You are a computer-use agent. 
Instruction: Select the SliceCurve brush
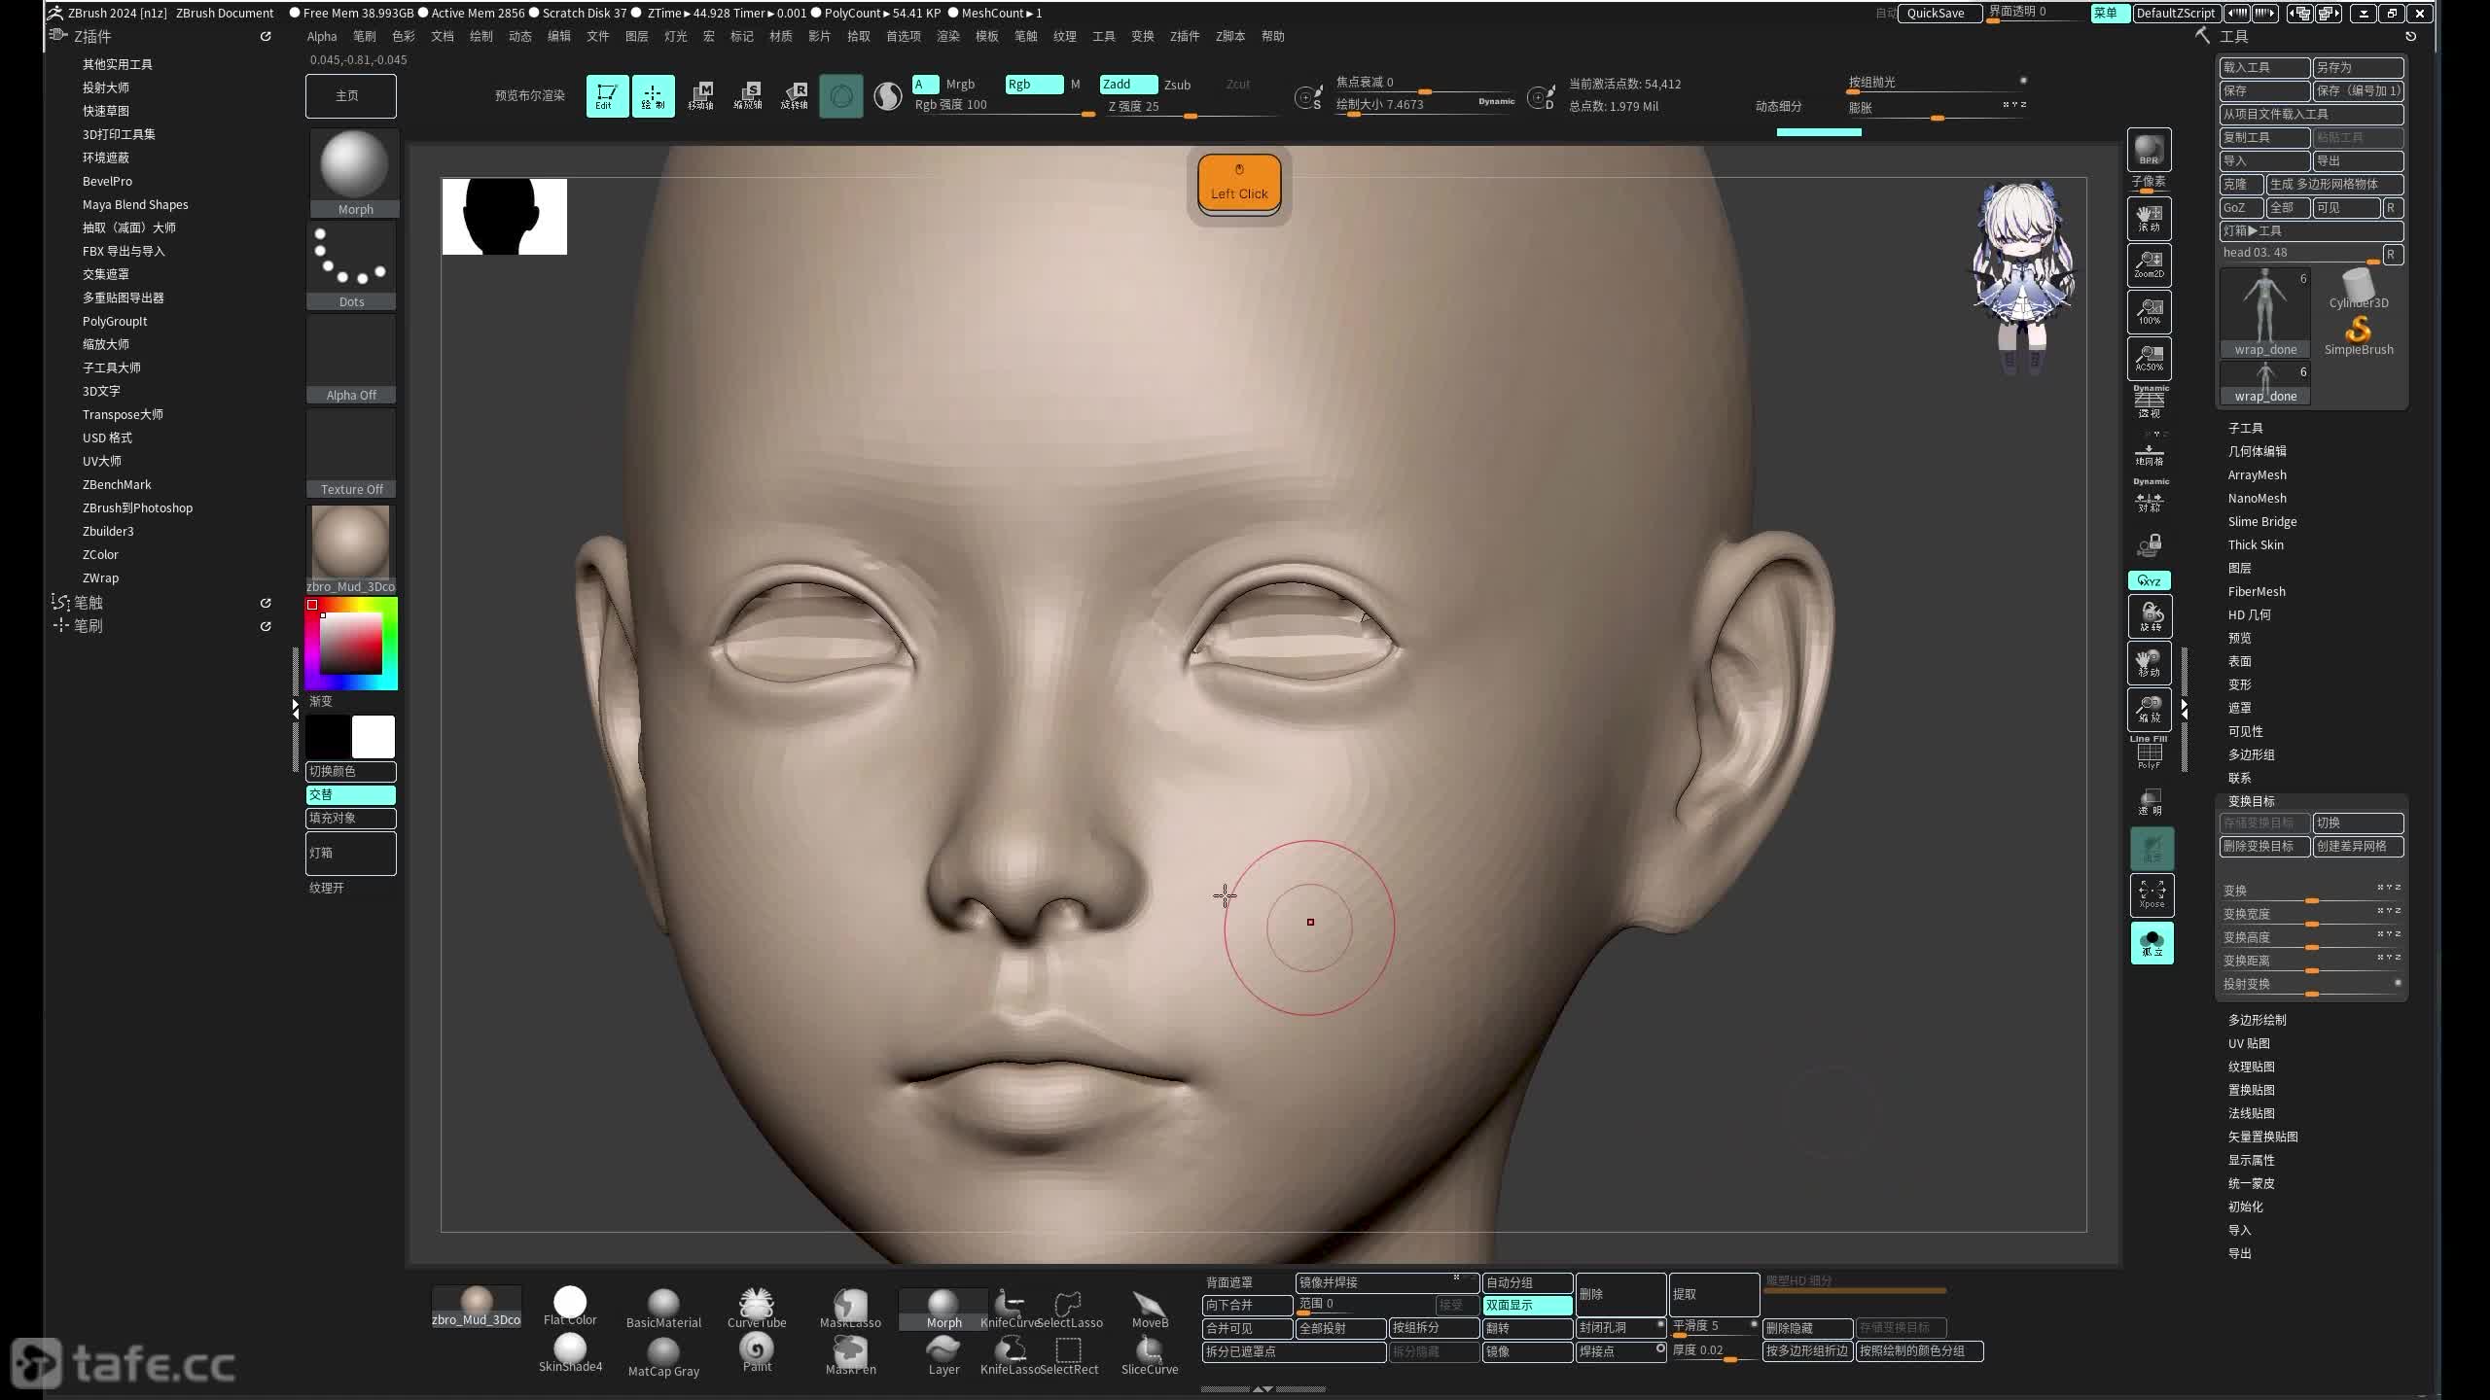(1150, 1355)
